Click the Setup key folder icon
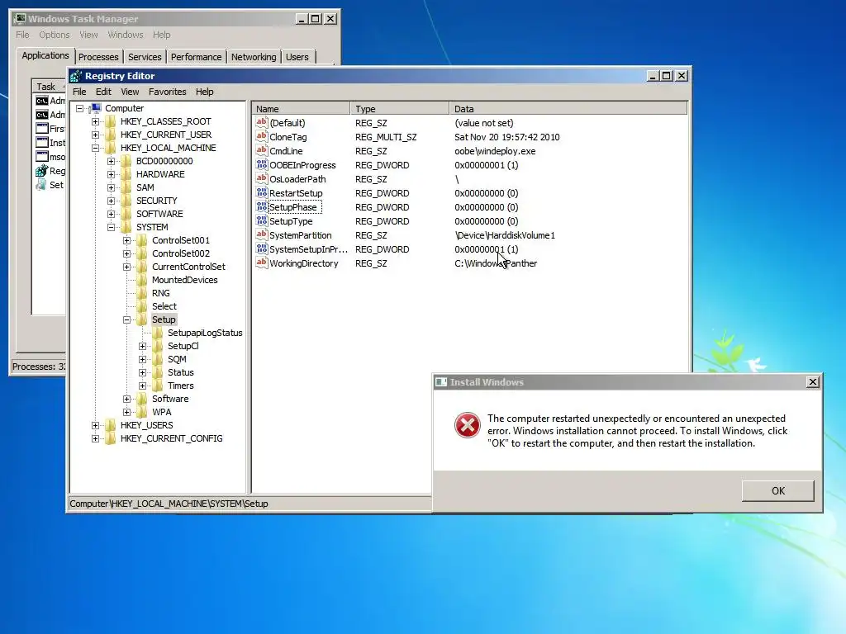Viewport: 846px width, 634px height. point(141,319)
